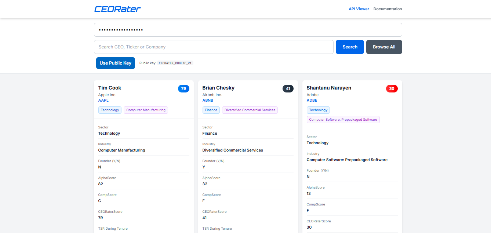This screenshot has width=491, height=233.
Task: Click the Use Public Key button
Action: point(116,63)
